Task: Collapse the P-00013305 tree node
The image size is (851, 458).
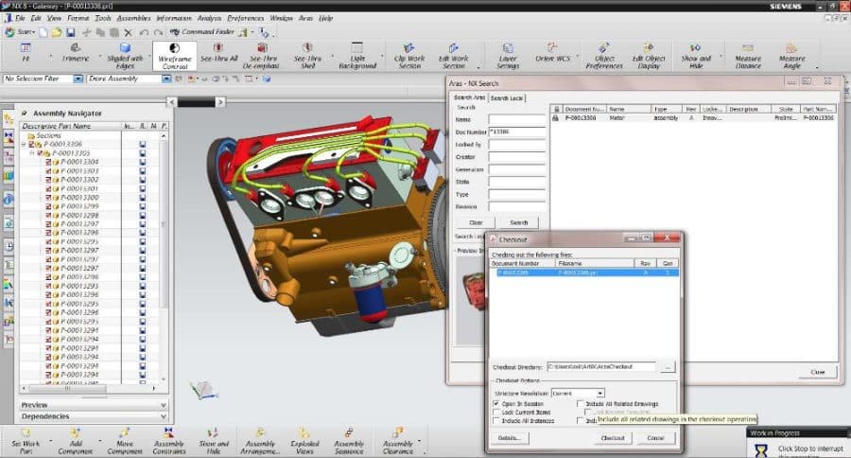Action: click(x=32, y=153)
